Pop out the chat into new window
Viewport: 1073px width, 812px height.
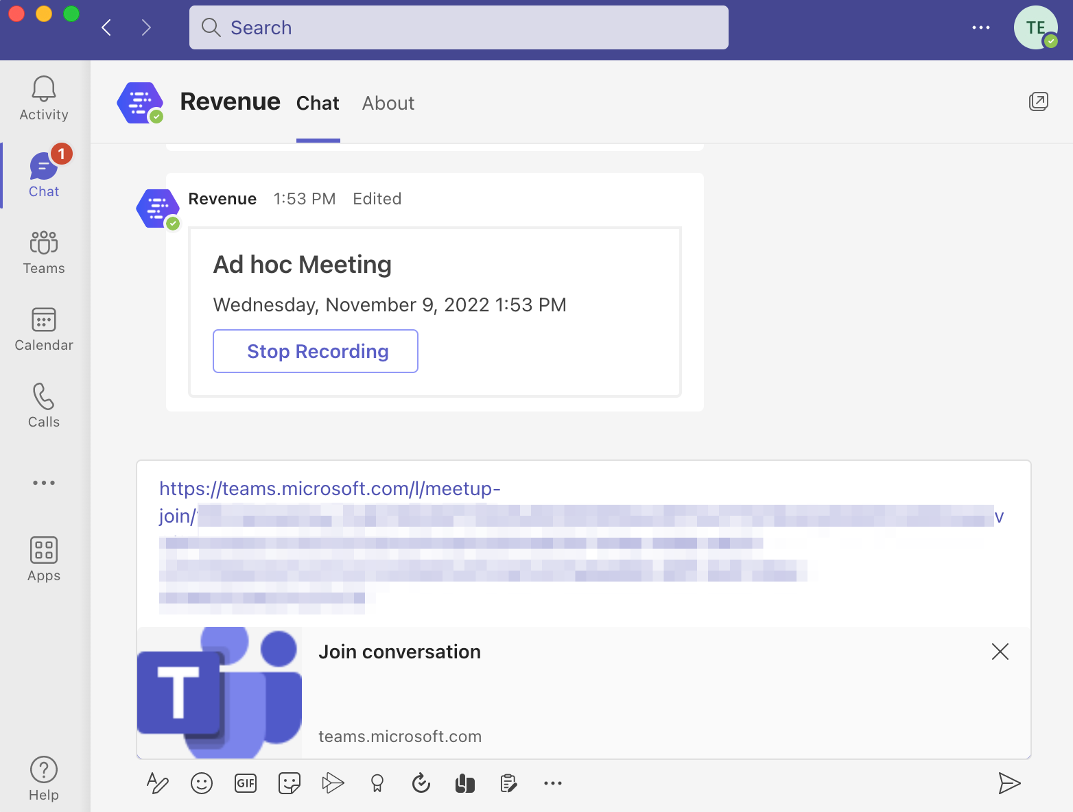[x=1039, y=102]
